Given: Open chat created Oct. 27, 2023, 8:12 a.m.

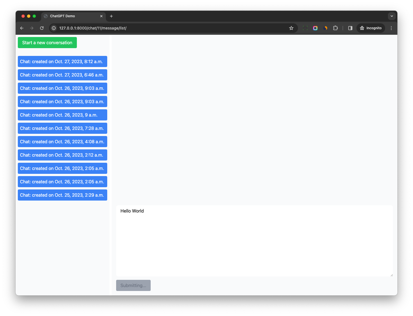Looking at the screenshot, I should (x=62, y=61).
